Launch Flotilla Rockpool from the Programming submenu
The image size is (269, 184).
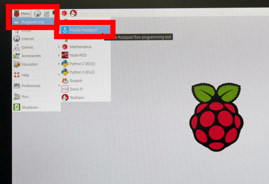86,30
